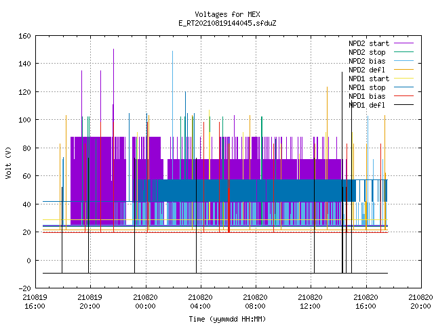Click the 210820 00:00 x-axis tick label
The height and width of the screenshot is (325, 434).
(145, 302)
